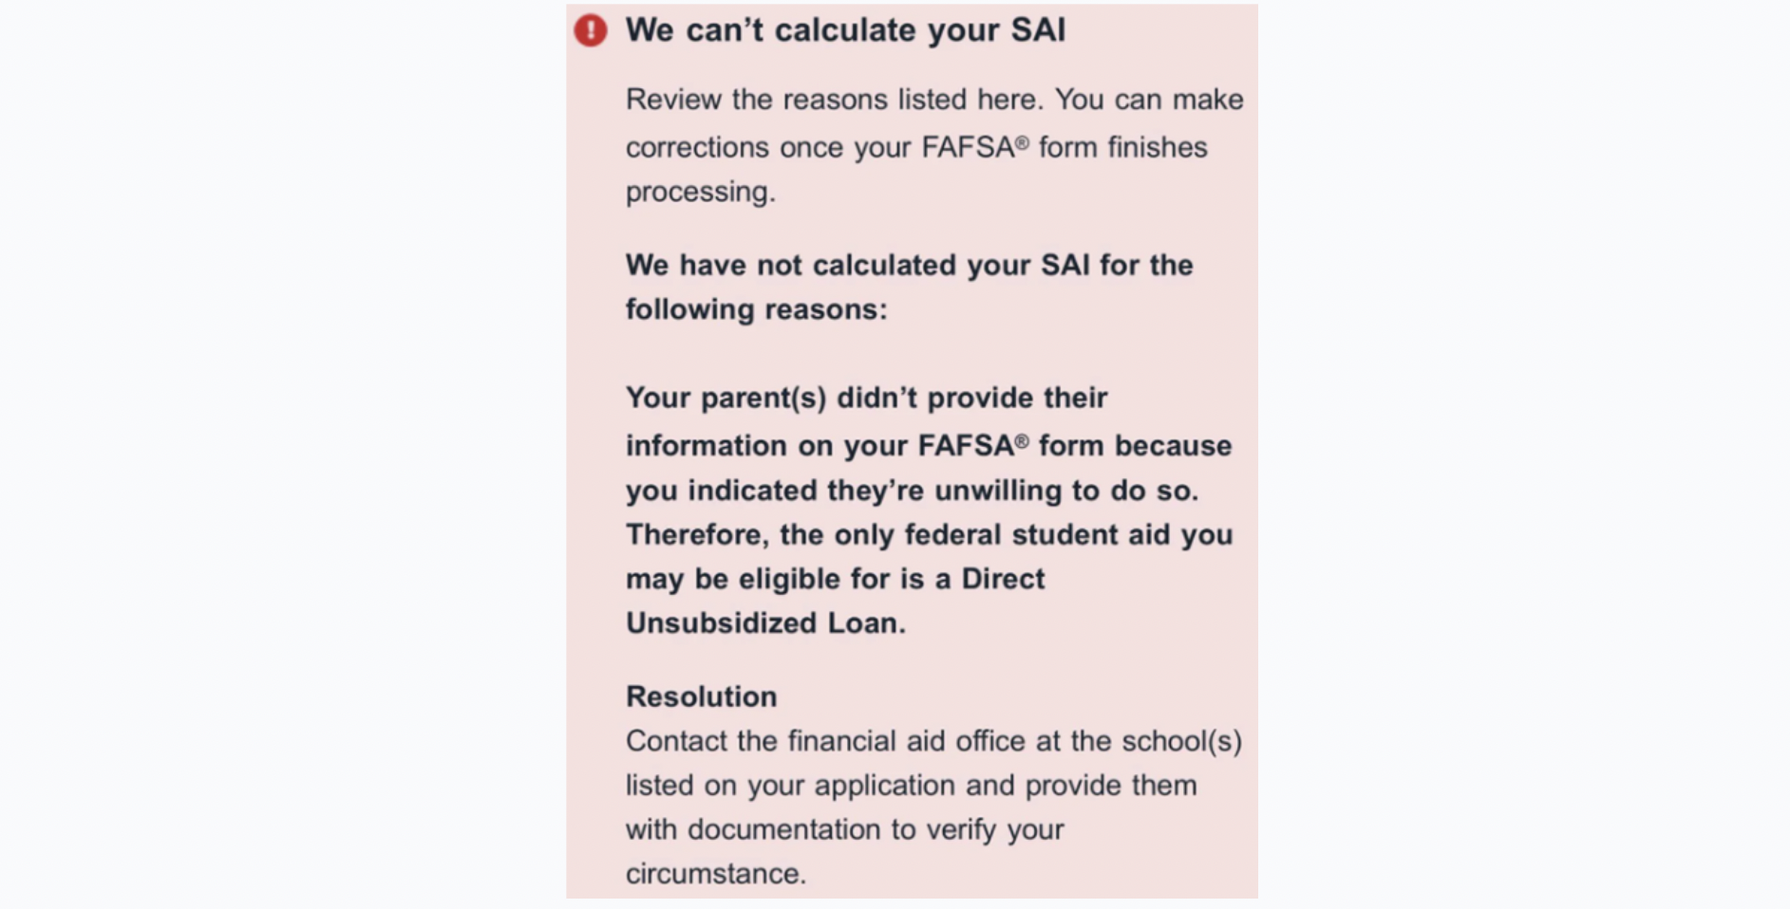Click the "Resolution" subheading
This screenshot has width=1790, height=909.
701,696
